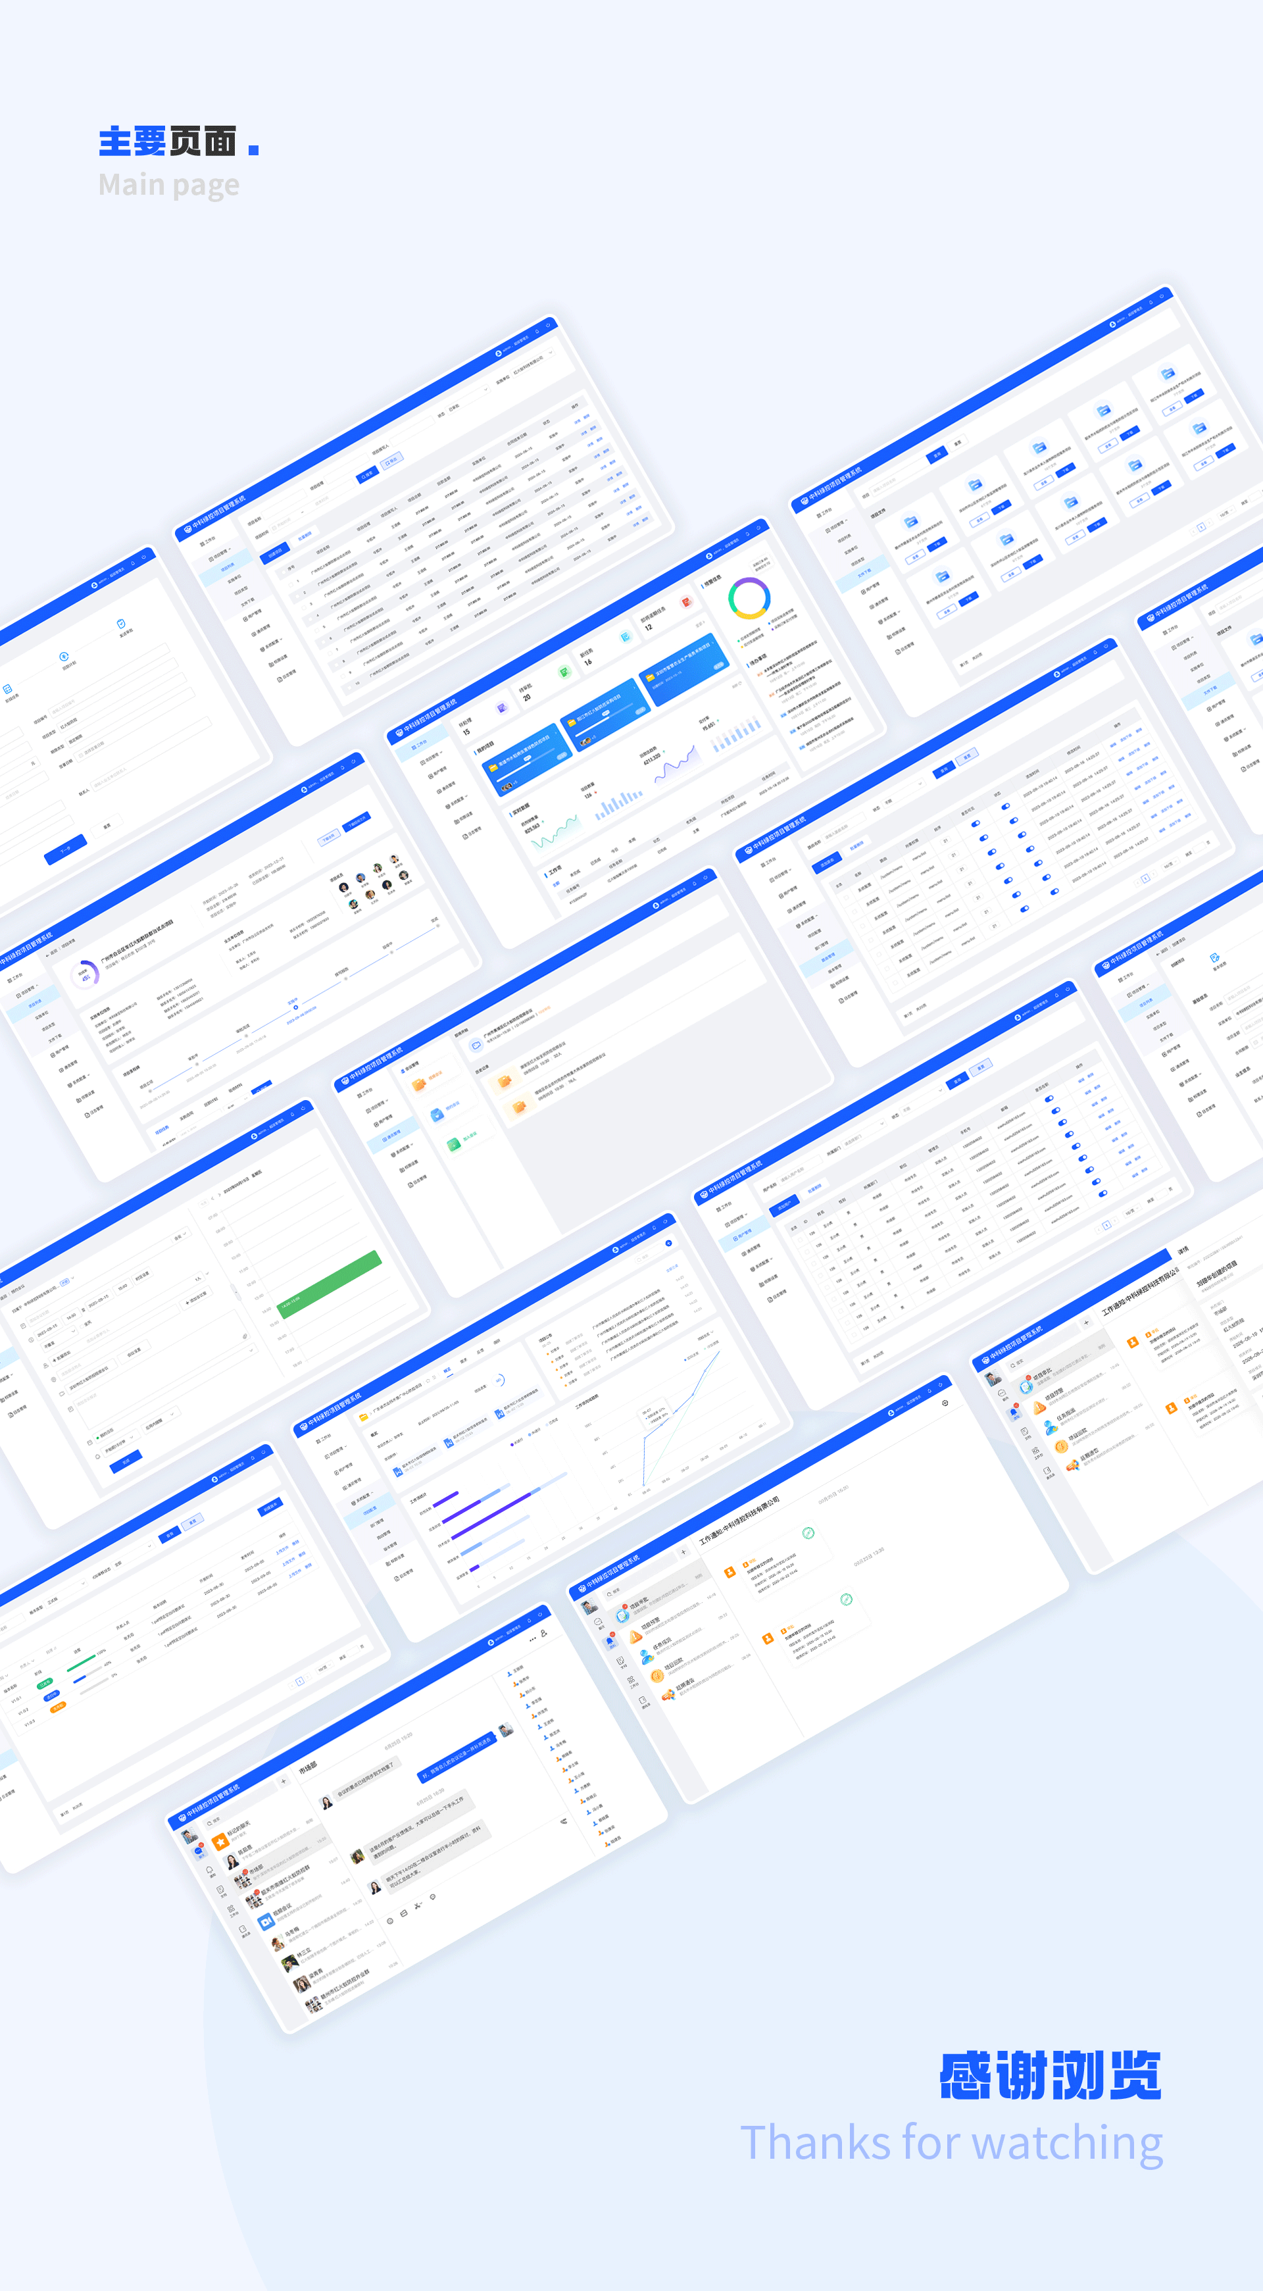The image size is (1263, 2291).
Task: Click the power icon in the dashboard header
Action: 758,528
